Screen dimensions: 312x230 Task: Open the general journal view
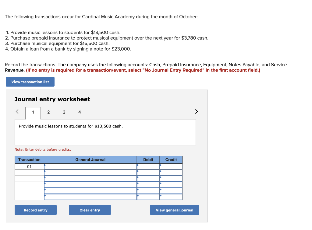tap(174, 210)
